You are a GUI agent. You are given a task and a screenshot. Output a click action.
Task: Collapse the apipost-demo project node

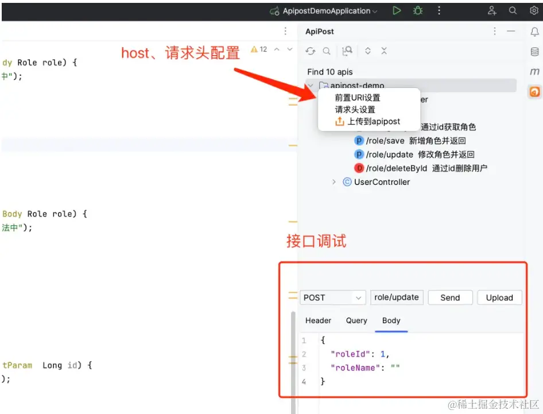point(311,85)
